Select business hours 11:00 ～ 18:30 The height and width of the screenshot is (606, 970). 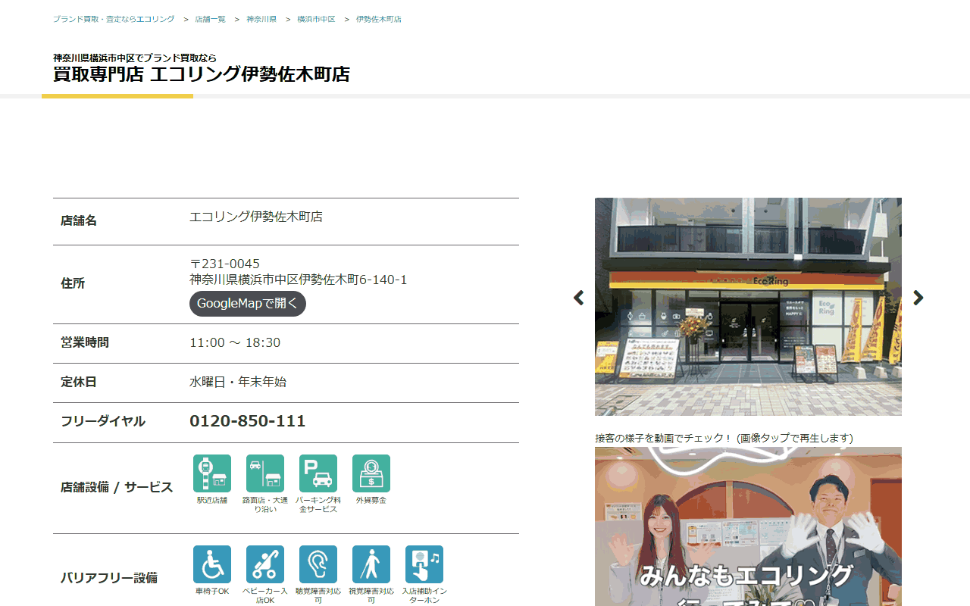(235, 342)
